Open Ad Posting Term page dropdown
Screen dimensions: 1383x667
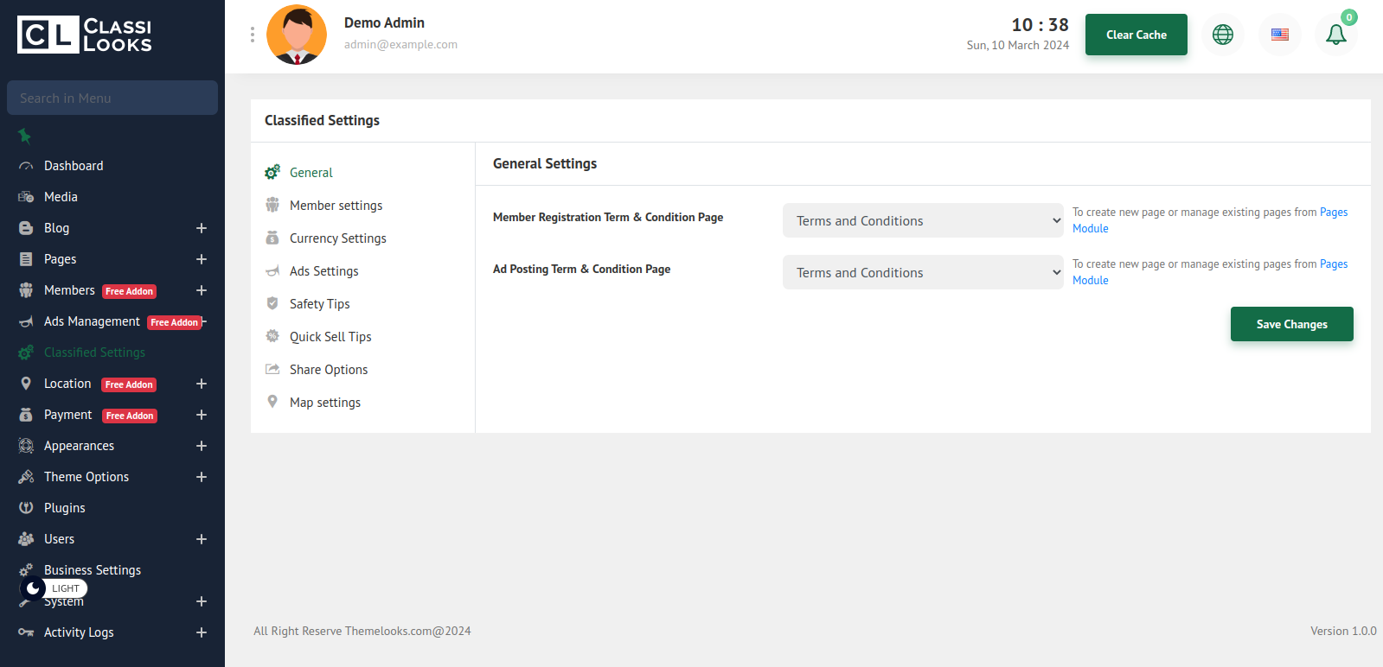click(x=922, y=272)
